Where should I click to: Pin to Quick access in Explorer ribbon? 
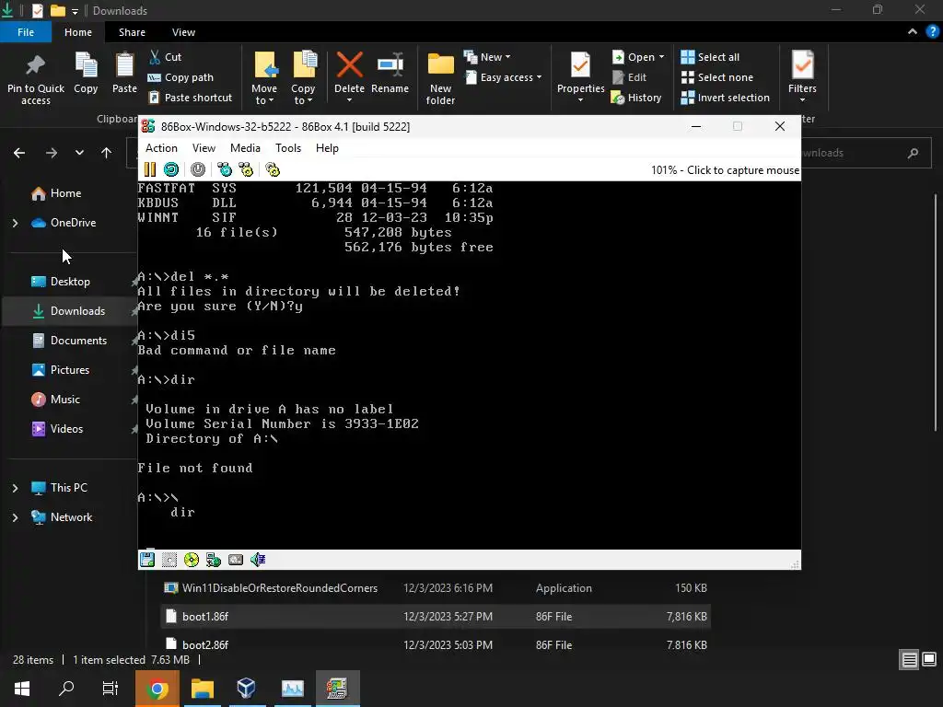click(36, 78)
